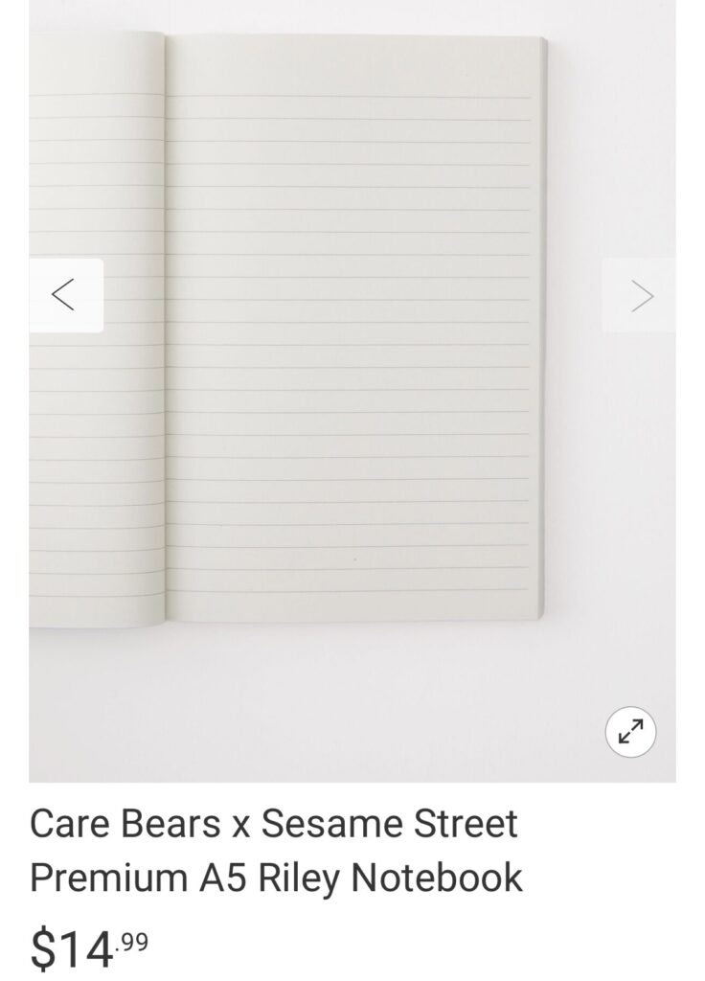Click the ".99" cents superscript

(x=132, y=942)
